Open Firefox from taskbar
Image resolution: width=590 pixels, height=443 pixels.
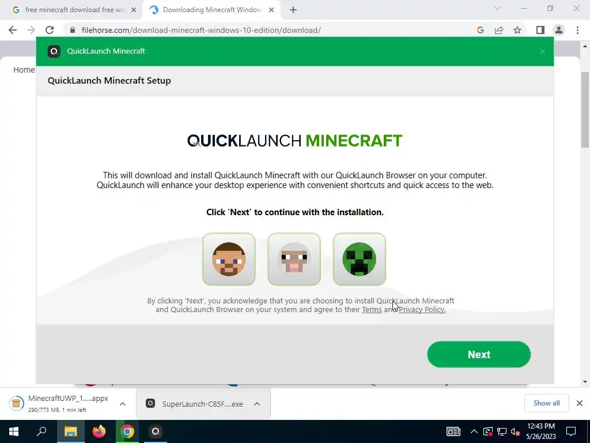99,431
